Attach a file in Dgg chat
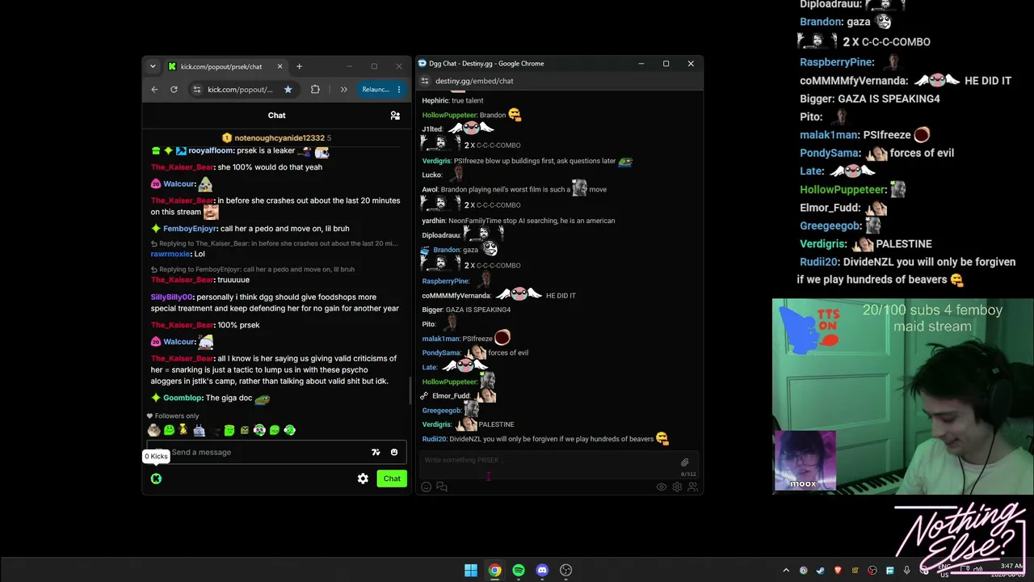Viewport: 1034px width, 582px height. coord(685,462)
